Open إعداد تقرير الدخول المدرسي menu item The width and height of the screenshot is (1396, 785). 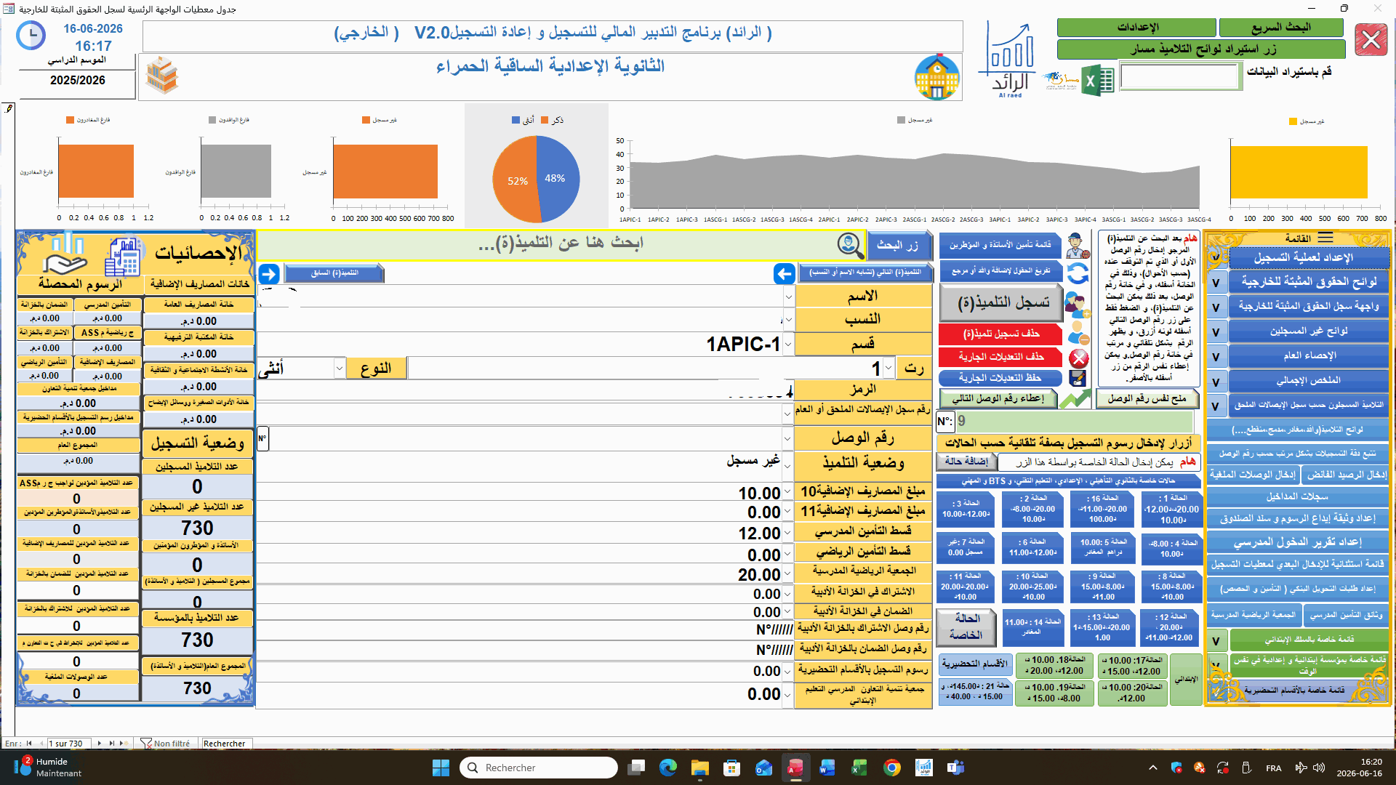(1298, 542)
